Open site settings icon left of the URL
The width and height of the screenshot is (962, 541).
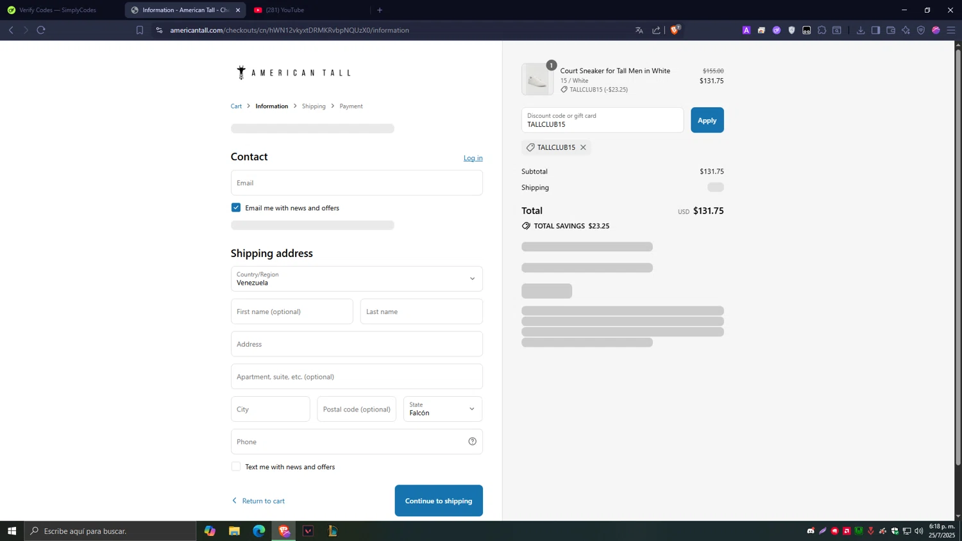(x=159, y=30)
